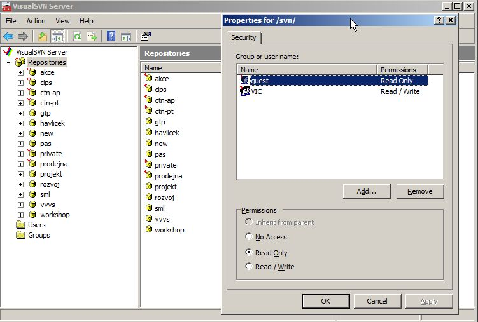Click gtp repository icon in Repositories list
Viewport: 478px width, 322px height.
click(149, 121)
